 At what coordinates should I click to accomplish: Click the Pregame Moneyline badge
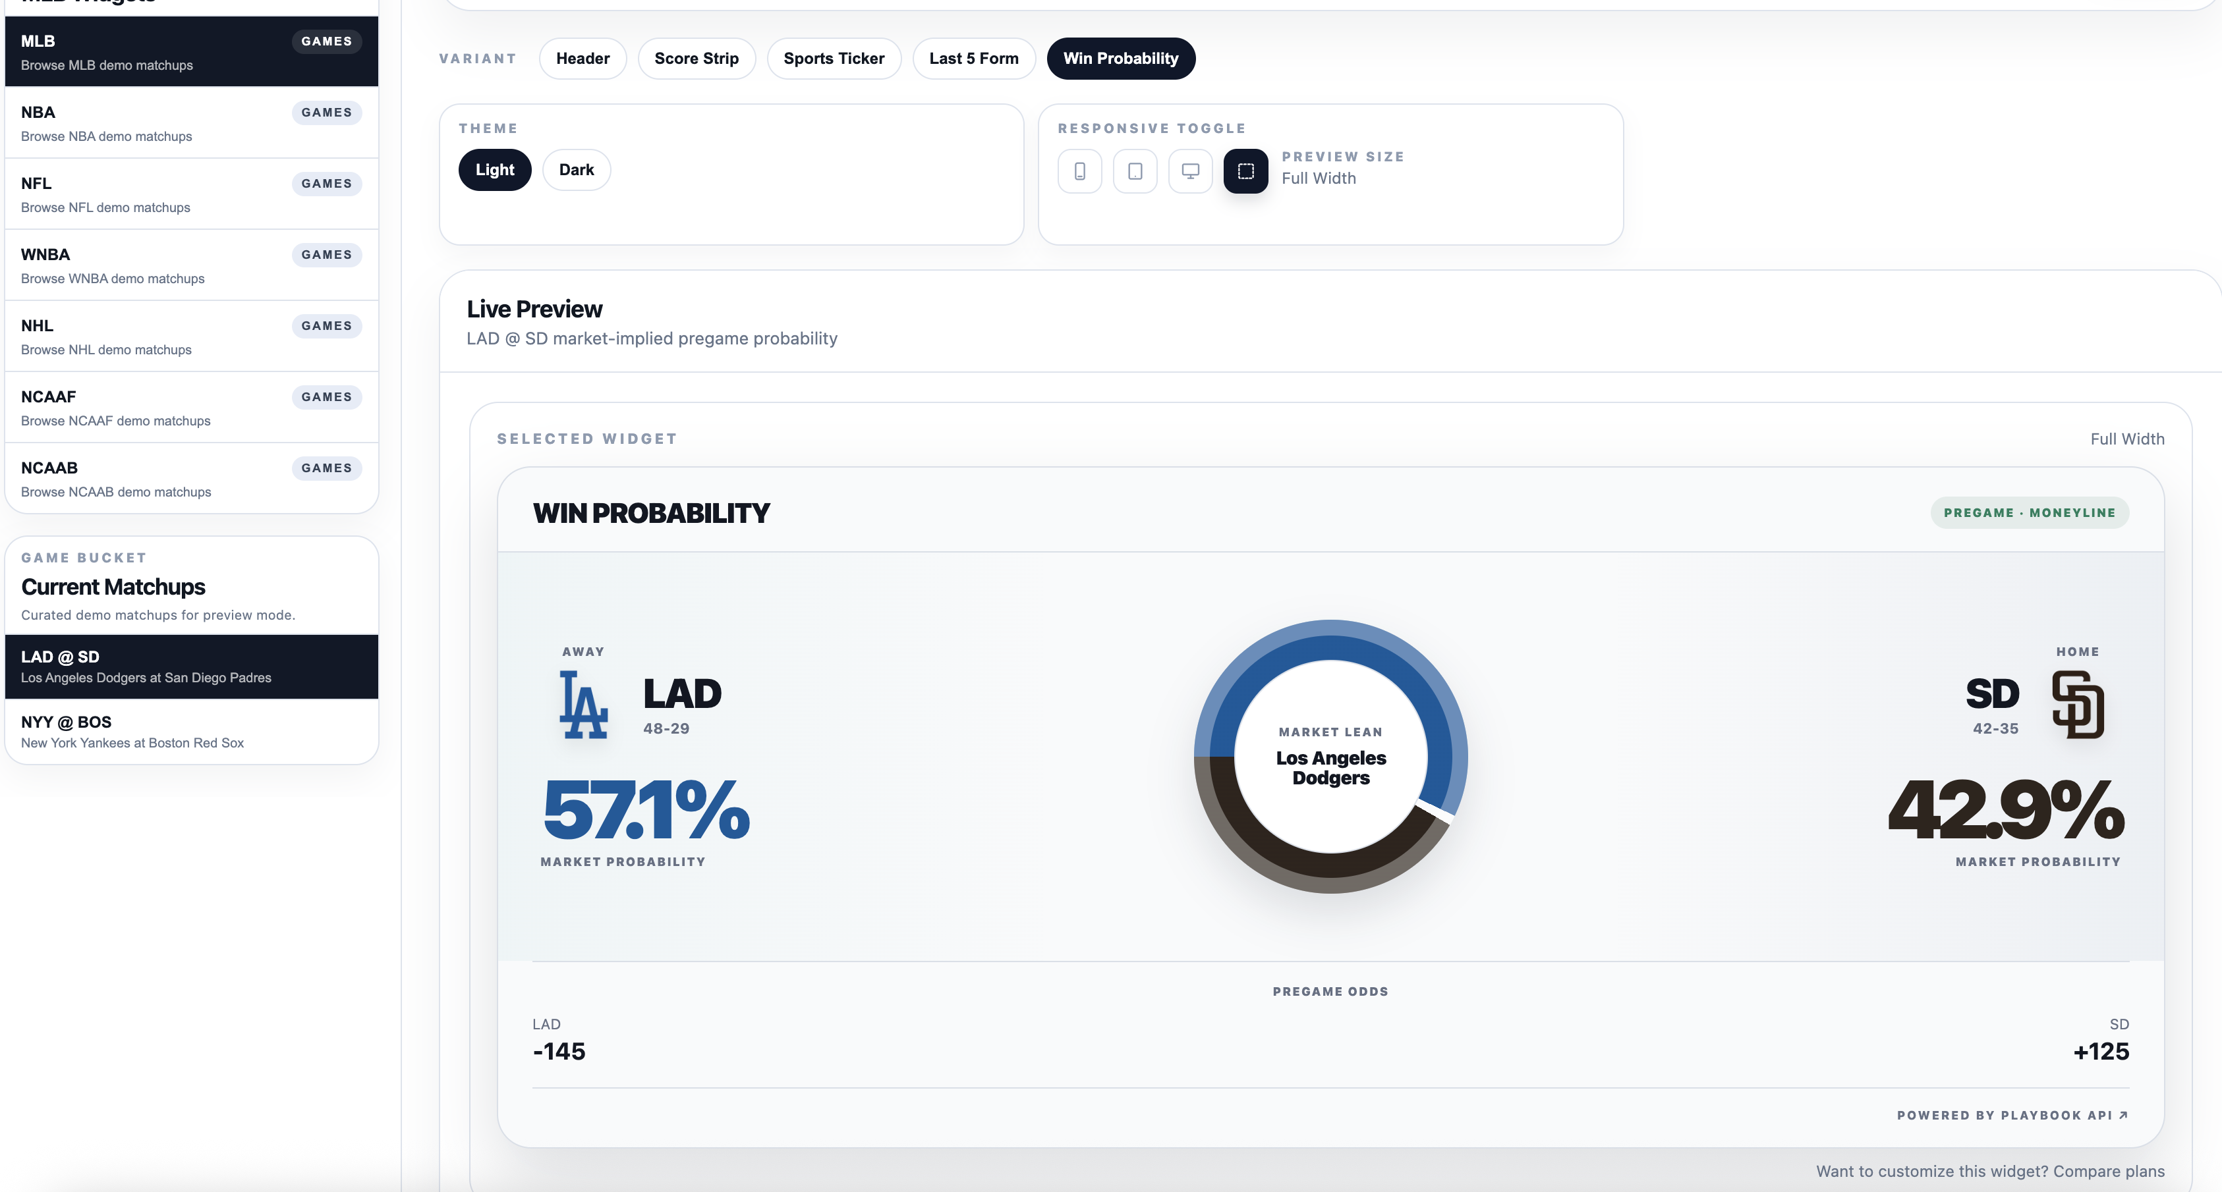click(2029, 513)
